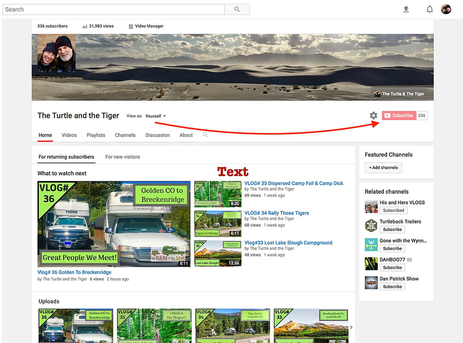This screenshot has width=463, height=343.
Task: Open the Playlists tab
Action: 96,135
